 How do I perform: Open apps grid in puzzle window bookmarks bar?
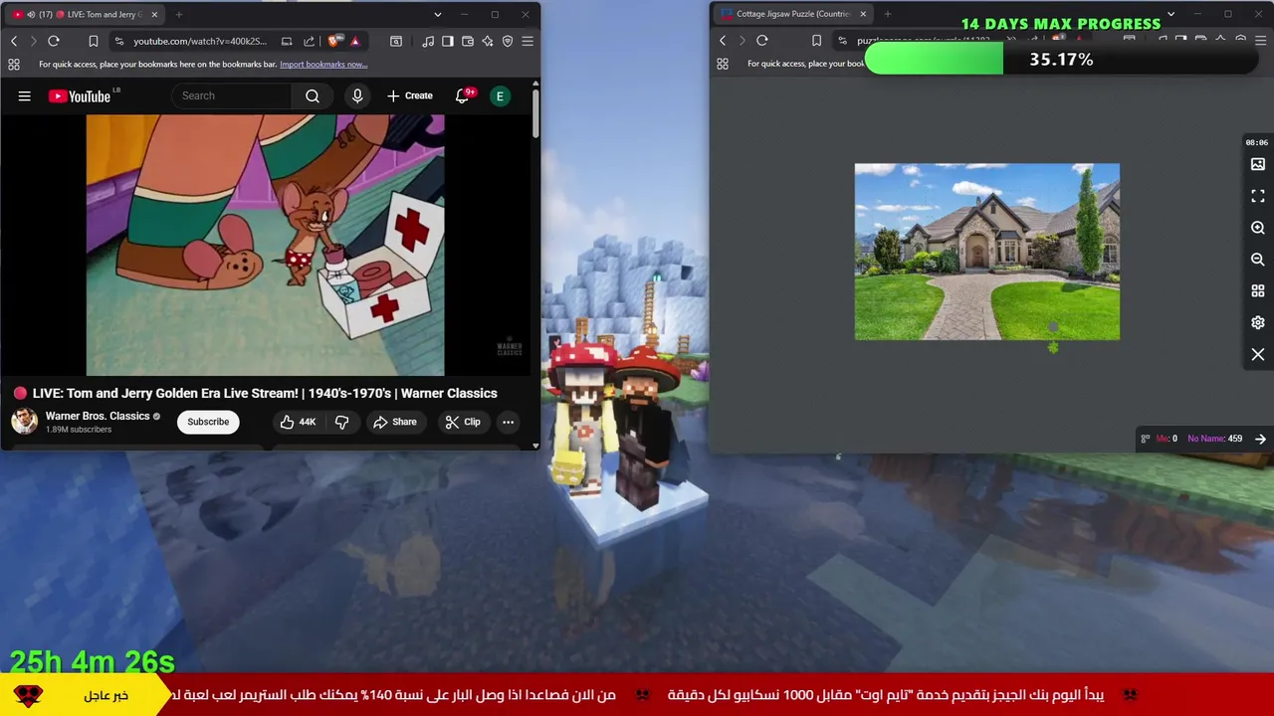click(723, 64)
